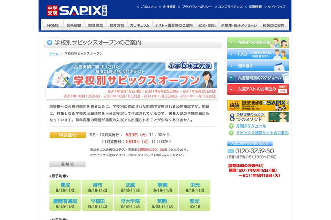331x220 pixels.
Task: Select the 教育方針 menu item
Action: [117, 25]
